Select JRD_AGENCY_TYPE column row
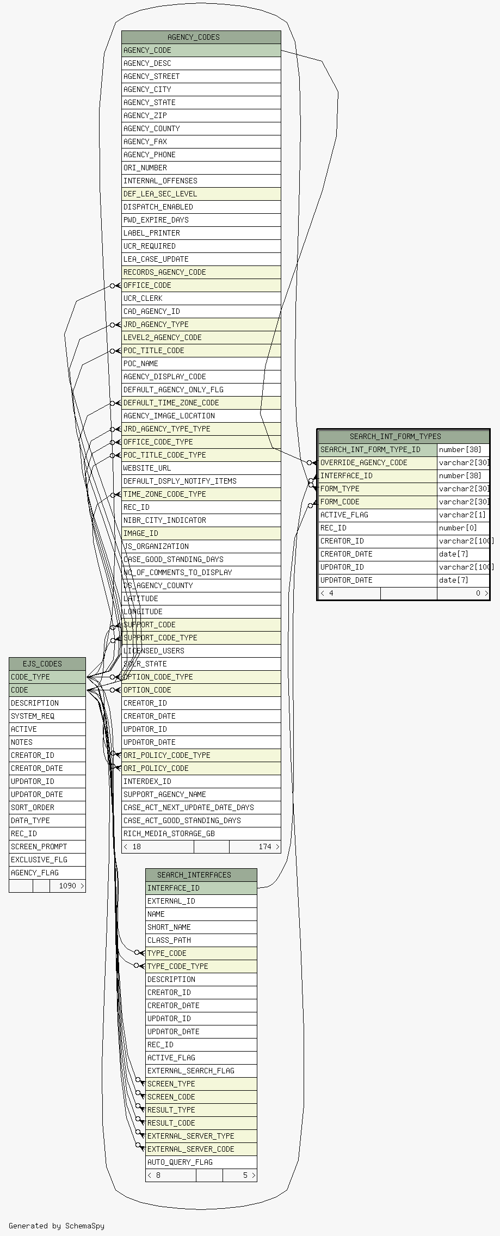 click(x=201, y=324)
